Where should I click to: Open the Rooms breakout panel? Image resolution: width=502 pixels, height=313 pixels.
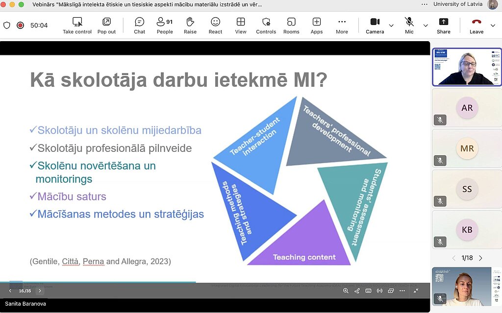(x=291, y=25)
